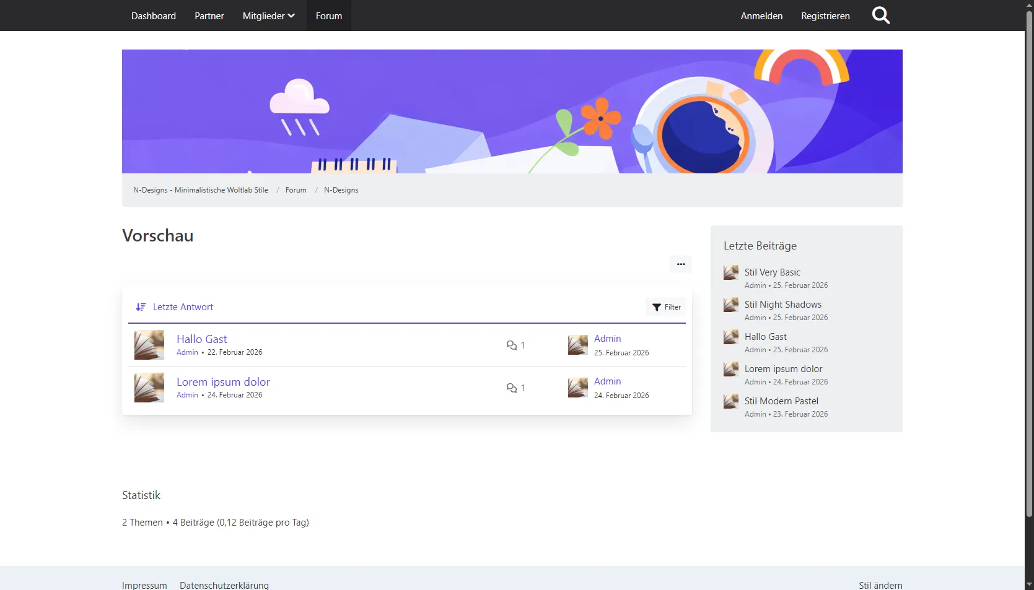This screenshot has height=590, width=1034.
Task: Go to the Partner menu item
Action: click(209, 16)
